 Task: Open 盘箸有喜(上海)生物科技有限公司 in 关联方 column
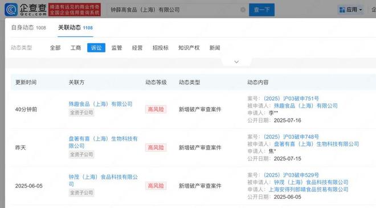click(103, 142)
